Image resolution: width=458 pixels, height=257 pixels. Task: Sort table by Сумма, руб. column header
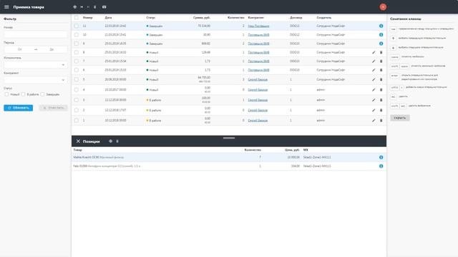(202, 17)
